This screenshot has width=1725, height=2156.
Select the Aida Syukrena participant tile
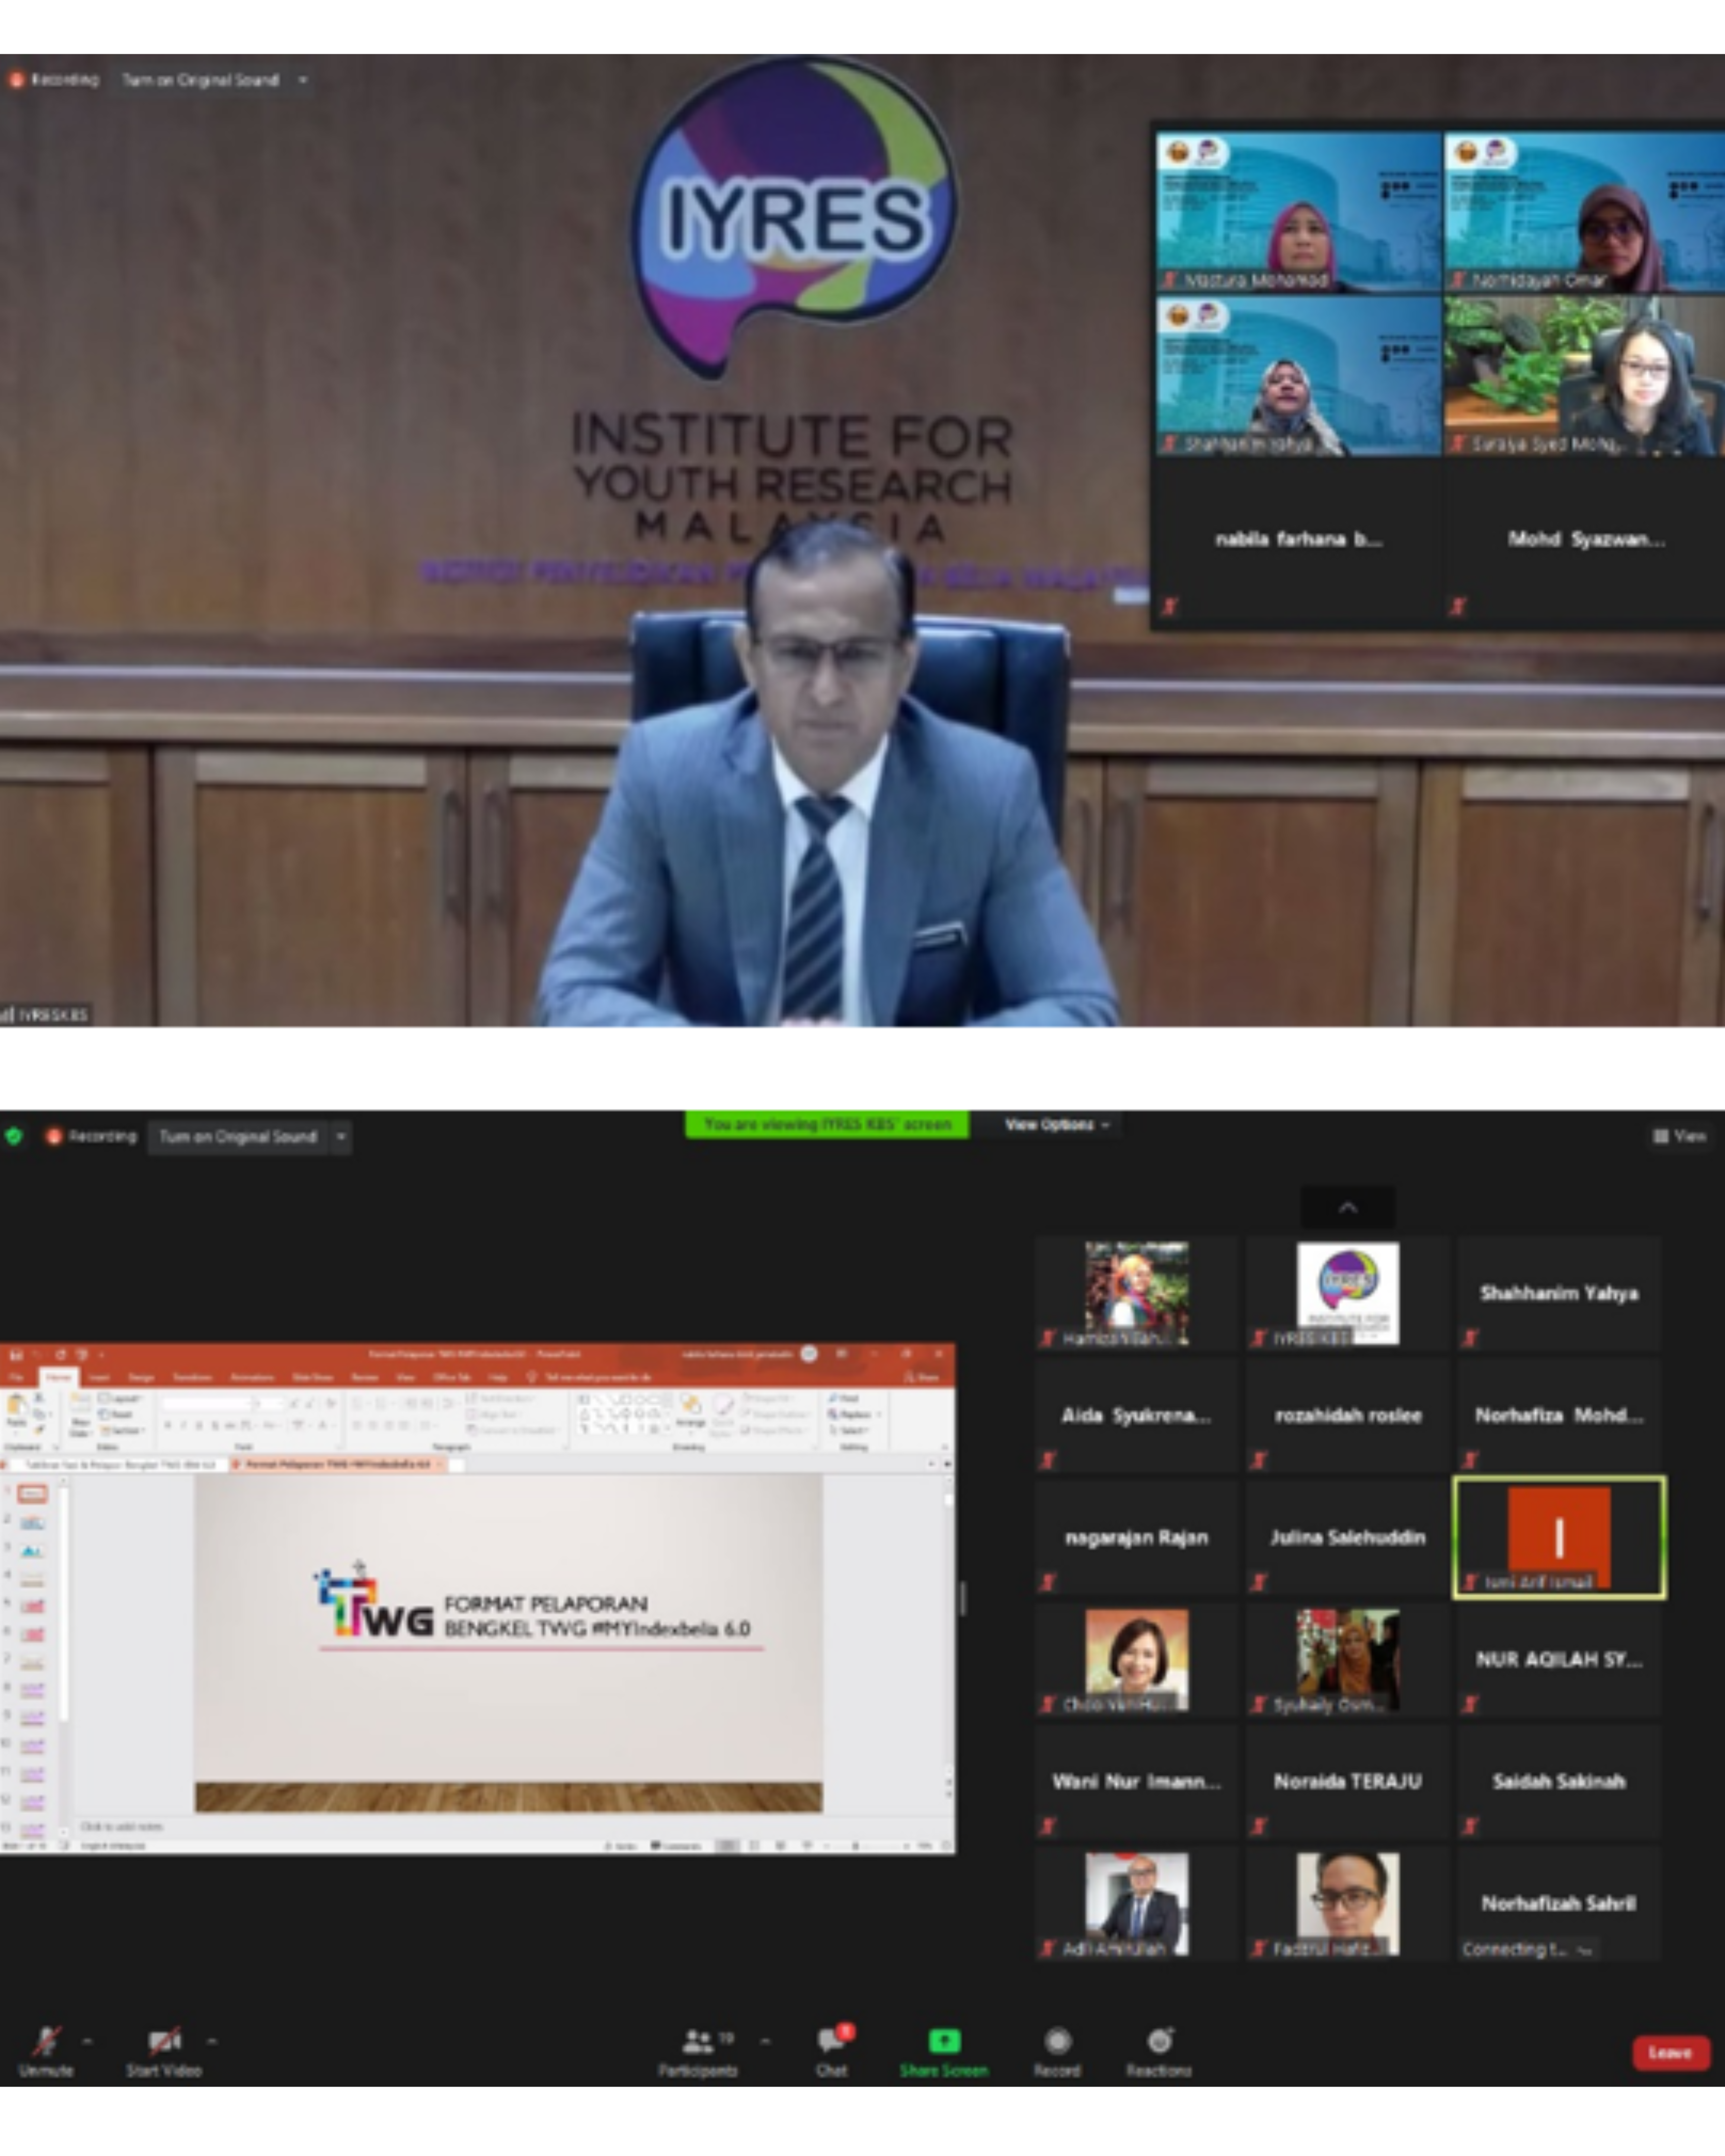(x=1136, y=1415)
